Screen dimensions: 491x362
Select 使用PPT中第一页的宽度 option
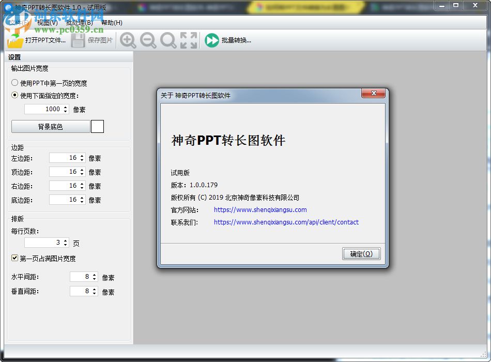[x=16, y=83]
